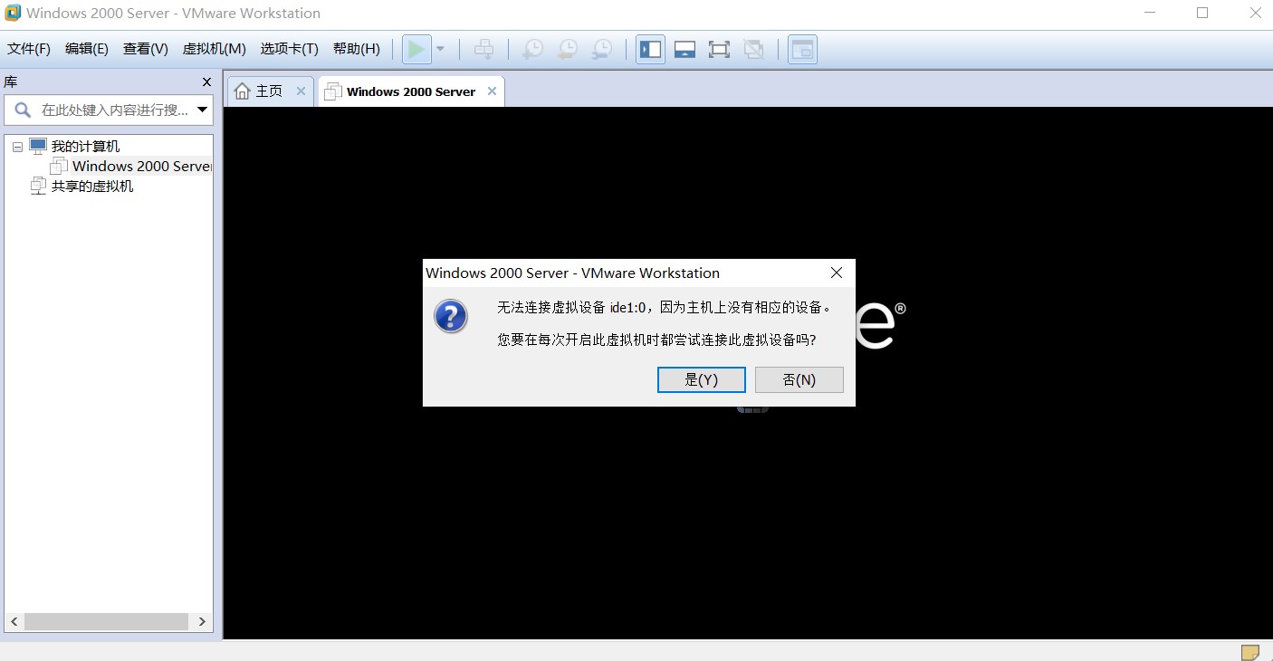Screen dimensions: 1273x661
Task: Take a snapshot of the virtual machine
Action: 533,49
